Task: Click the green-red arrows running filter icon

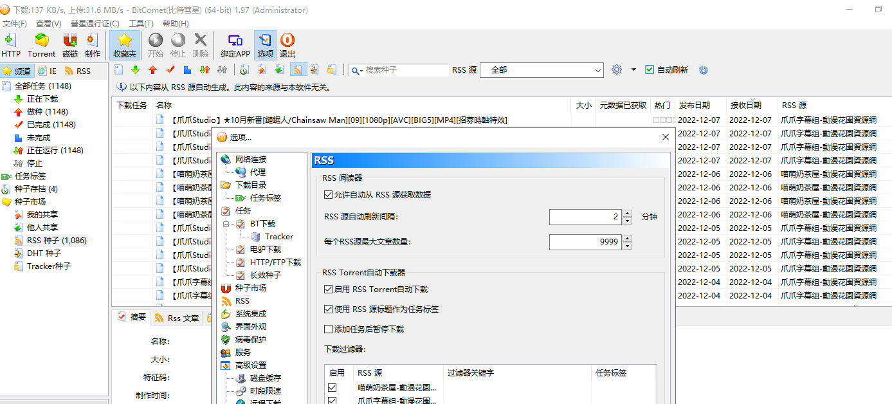Action: click(205, 69)
